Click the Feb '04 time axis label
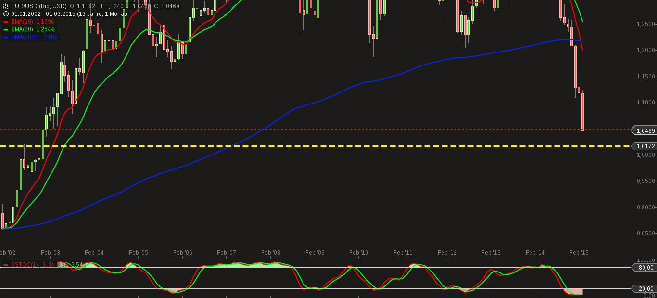Image resolution: width=657 pixels, height=298 pixels. click(94, 252)
